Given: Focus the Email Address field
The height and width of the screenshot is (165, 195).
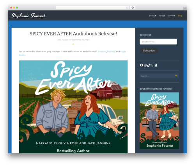Looking at the screenshot, I should pyautogui.click(x=158, y=42).
